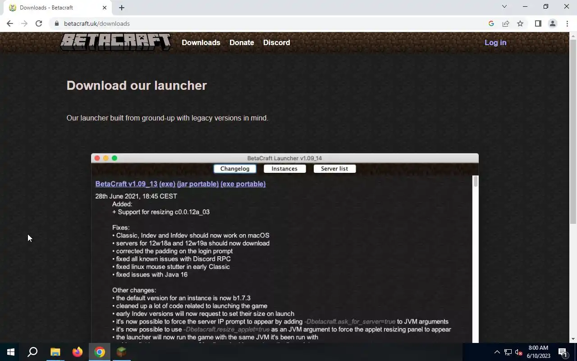Open the notification center icon

pyautogui.click(x=563, y=352)
